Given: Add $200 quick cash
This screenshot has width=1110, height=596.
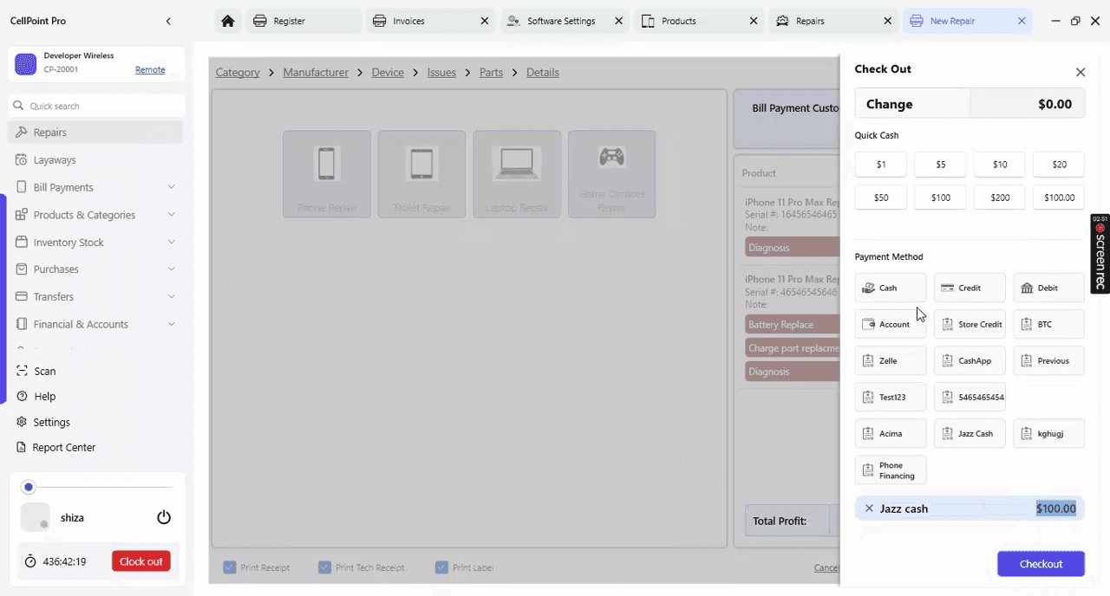Looking at the screenshot, I should [x=1000, y=198].
